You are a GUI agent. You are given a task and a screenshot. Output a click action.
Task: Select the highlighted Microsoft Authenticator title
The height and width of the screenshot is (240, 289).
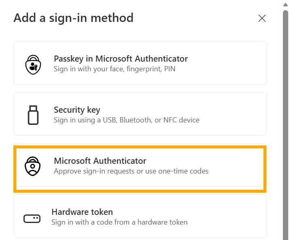point(100,161)
